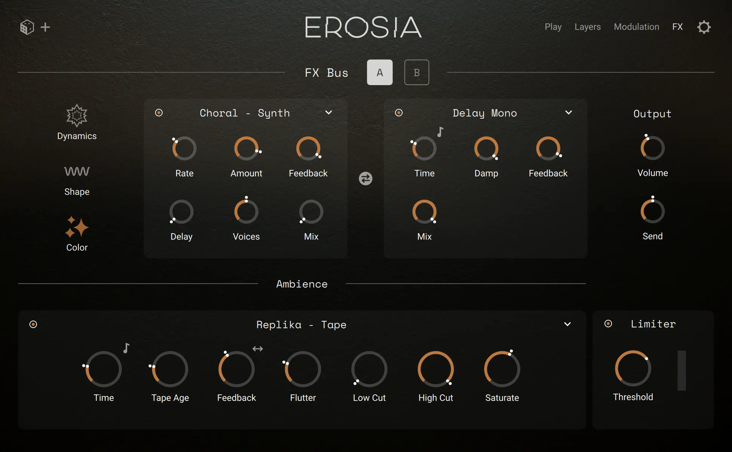Enable the Limiter power button
Screen dimensions: 732x452
pos(608,324)
